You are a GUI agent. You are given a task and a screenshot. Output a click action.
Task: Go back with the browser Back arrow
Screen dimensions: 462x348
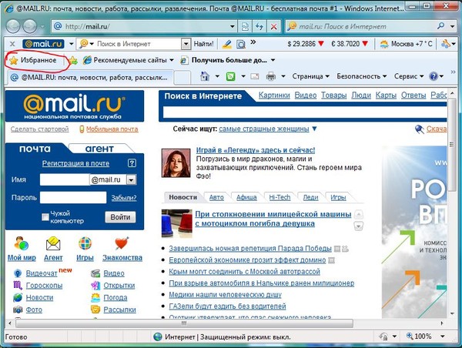[x=13, y=26]
